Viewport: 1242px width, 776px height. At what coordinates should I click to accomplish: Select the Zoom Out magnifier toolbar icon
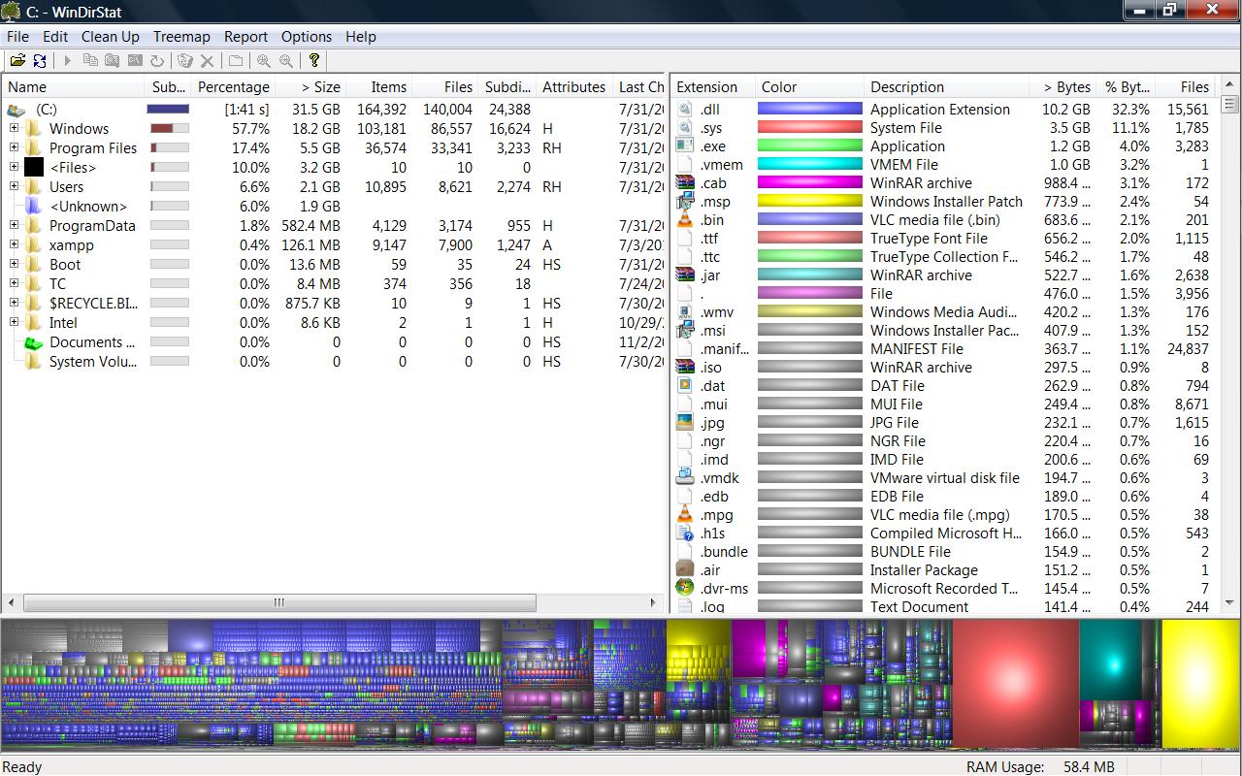pyautogui.click(x=284, y=60)
